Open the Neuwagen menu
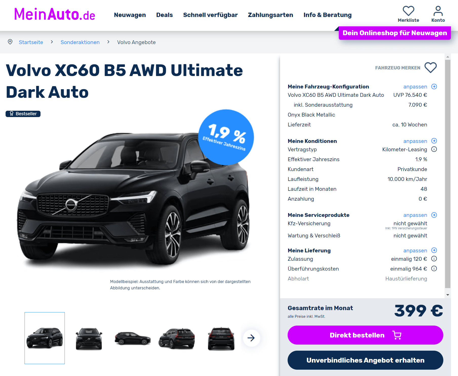This screenshot has width=458, height=376. point(130,15)
